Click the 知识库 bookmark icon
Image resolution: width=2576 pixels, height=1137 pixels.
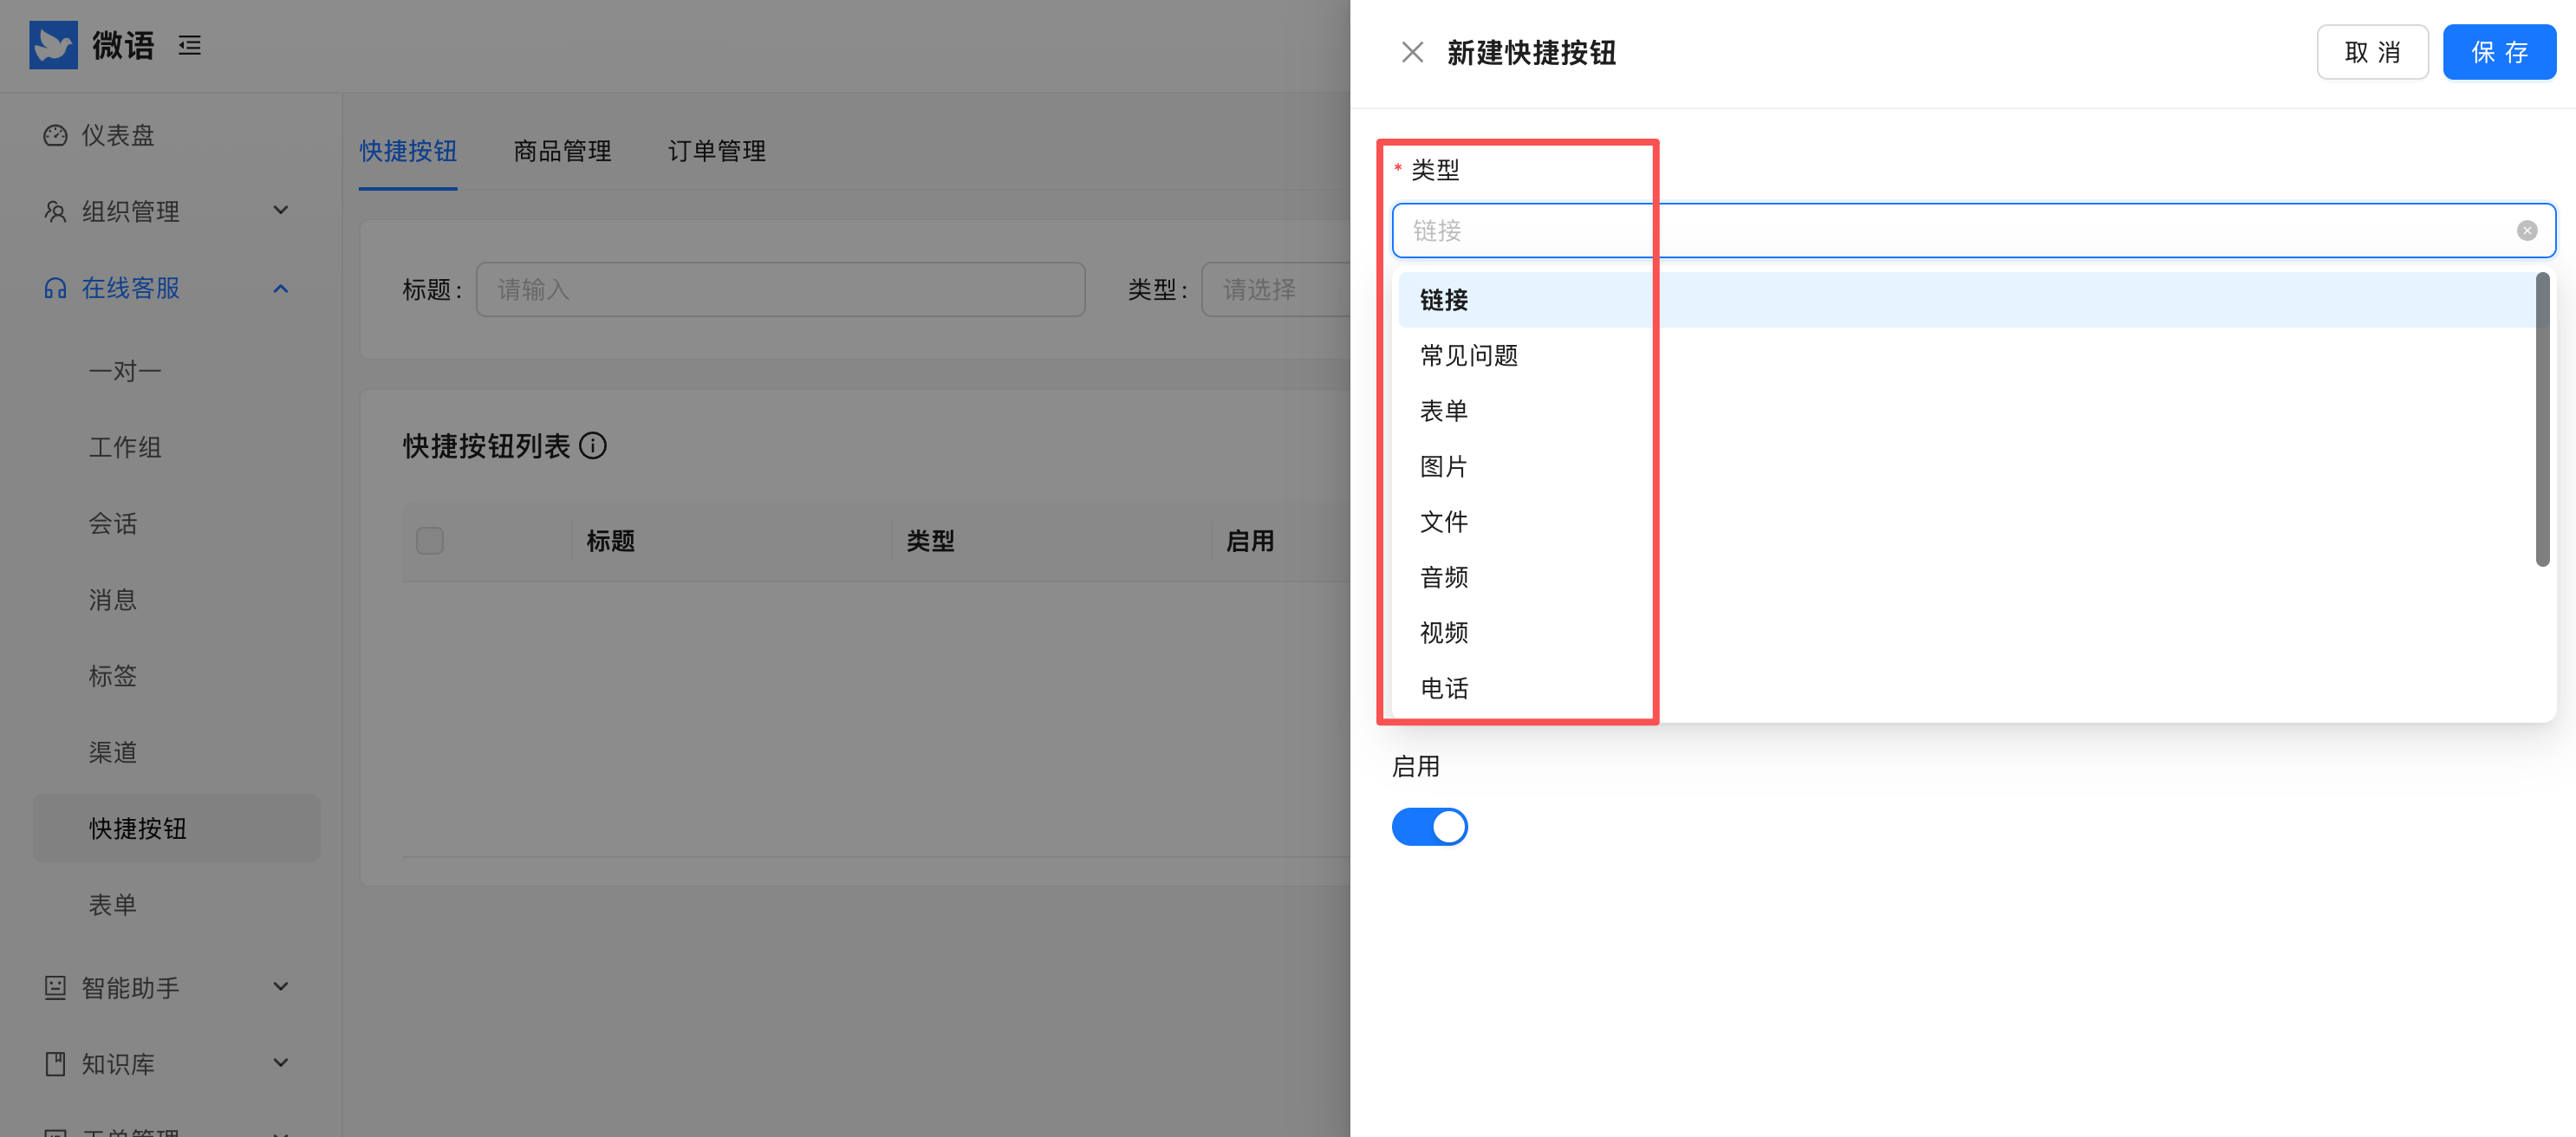tap(55, 1064)
